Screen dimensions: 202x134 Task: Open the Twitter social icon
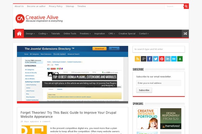click(x=156, y=59)
